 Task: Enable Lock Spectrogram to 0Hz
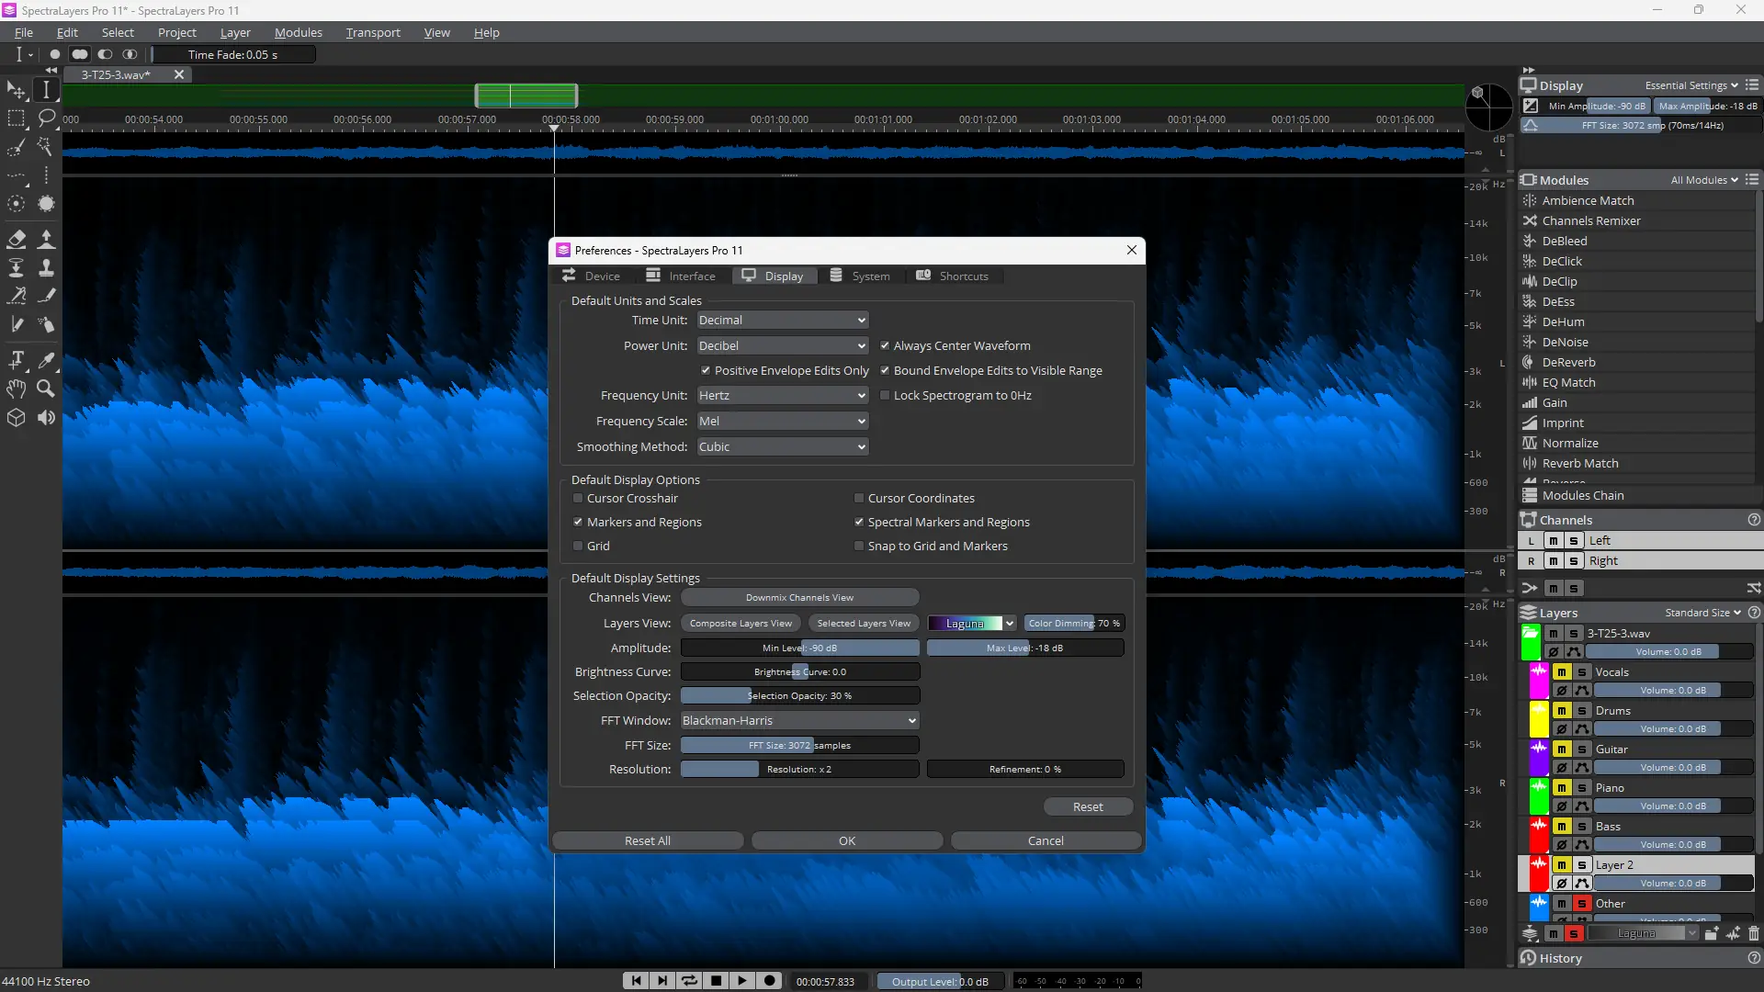point(885,395)
